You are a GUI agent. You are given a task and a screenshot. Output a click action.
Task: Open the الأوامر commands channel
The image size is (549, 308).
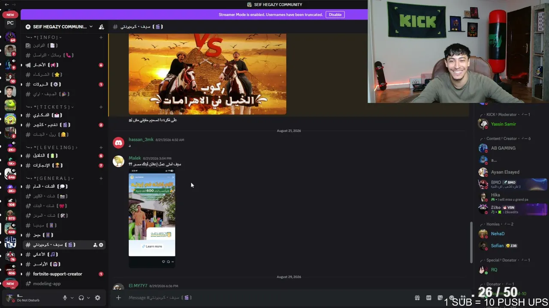(x=64, y=264)
